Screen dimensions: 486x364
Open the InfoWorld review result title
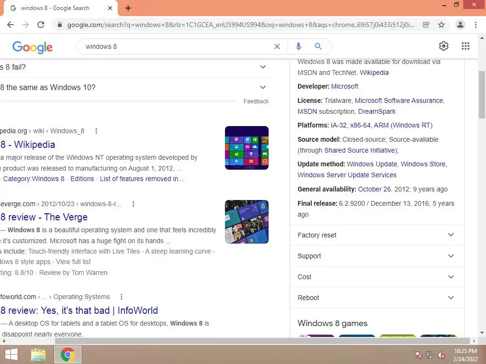[79, 310]
